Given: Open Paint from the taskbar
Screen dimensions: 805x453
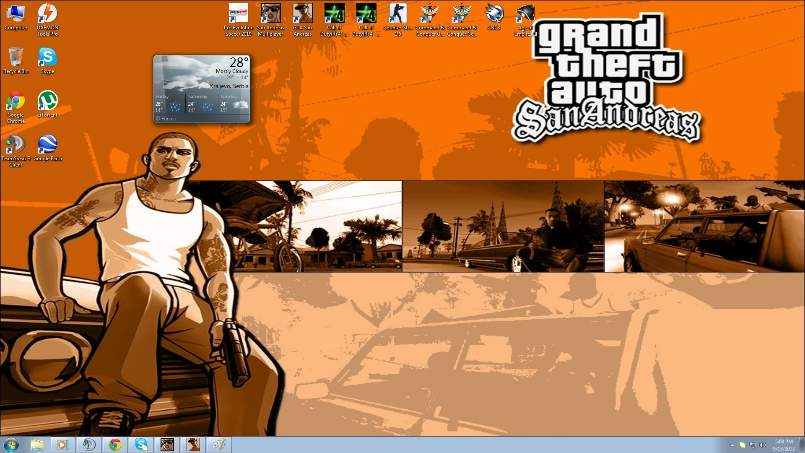Looking at the screenshot, I should click(x=219, y=445).
